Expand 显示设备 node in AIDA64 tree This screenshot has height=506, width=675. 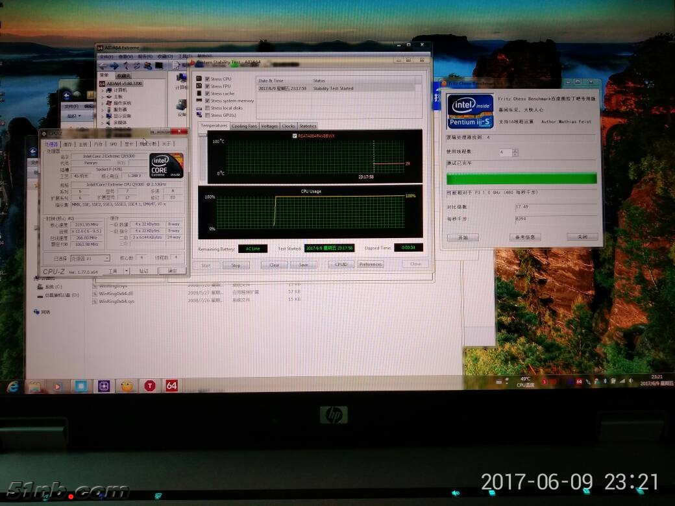click(103, 116)
